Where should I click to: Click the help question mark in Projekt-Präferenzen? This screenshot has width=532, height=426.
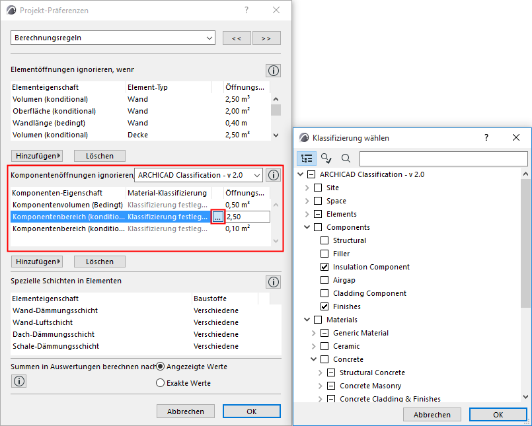coord(247,10)
